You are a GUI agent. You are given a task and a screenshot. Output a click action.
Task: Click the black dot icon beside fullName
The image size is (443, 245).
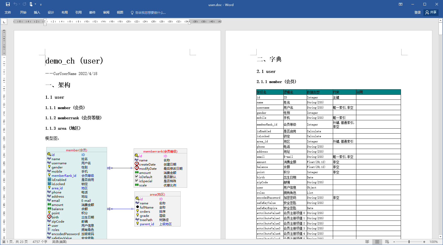(138, 207)
